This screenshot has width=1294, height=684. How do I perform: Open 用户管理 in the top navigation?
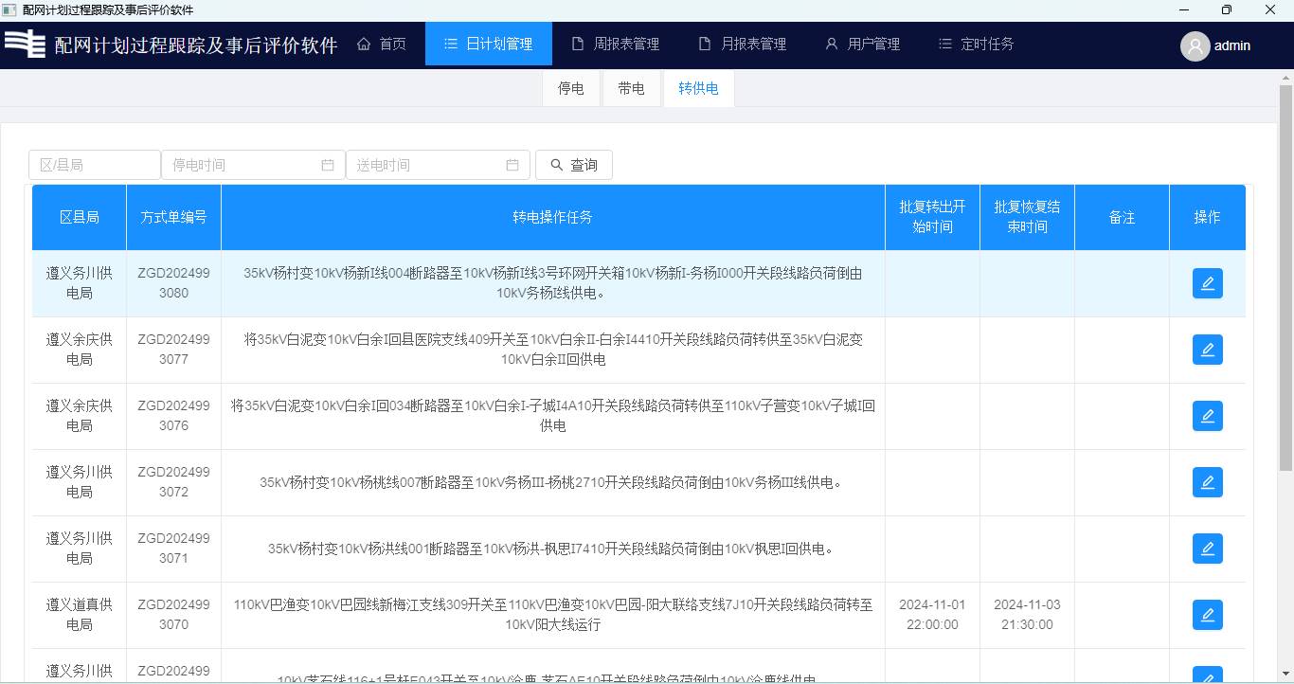(x=862, y=44)
